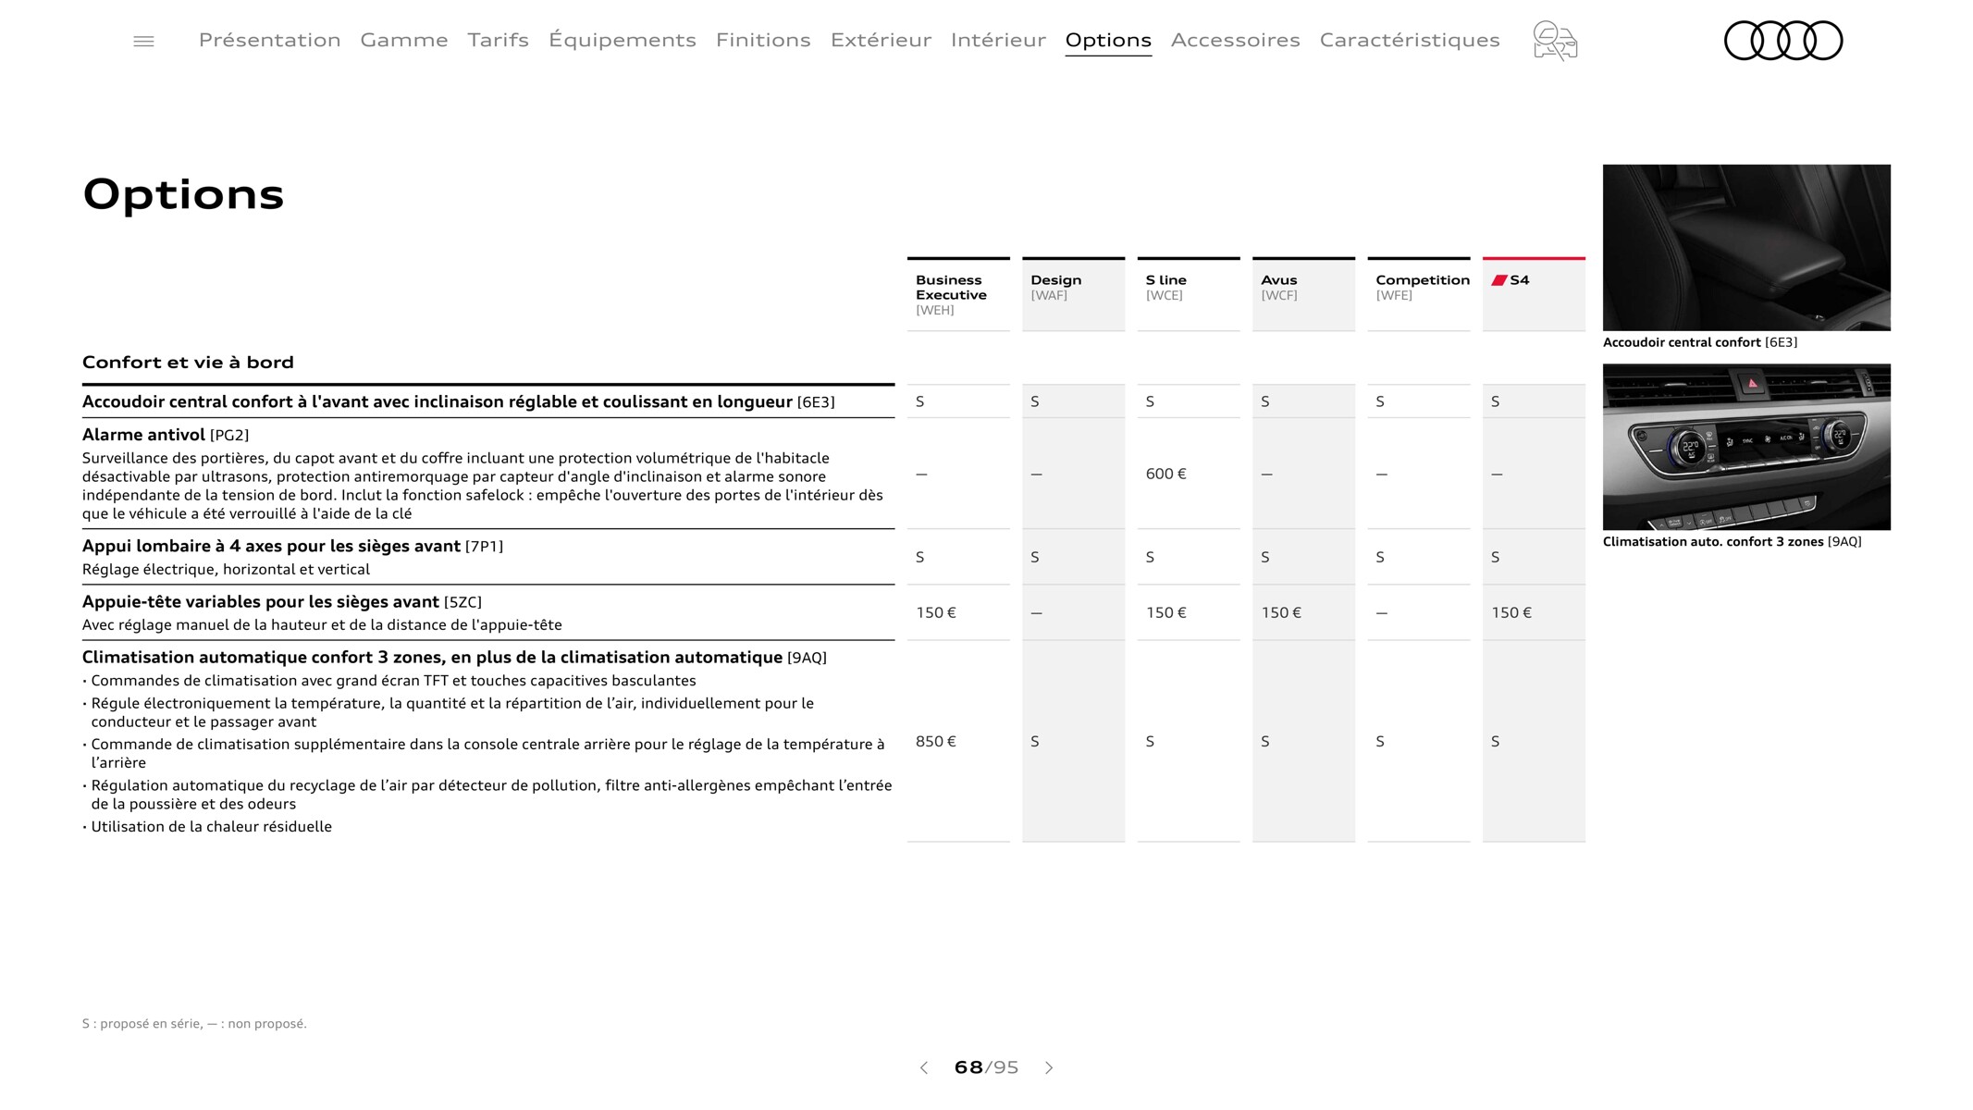Select the active Options tab
Screen dimensions: 1973x1110
(1108, 40)
